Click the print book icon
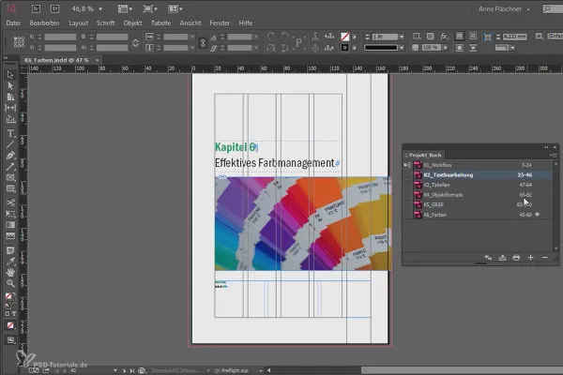 516,257
